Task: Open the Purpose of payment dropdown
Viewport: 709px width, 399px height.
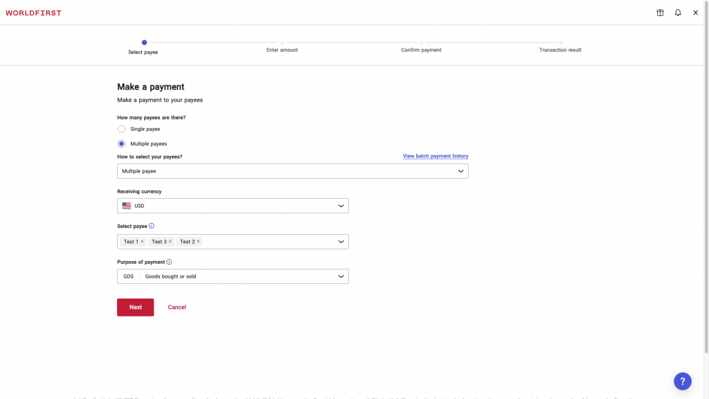Action: [233, 276]
